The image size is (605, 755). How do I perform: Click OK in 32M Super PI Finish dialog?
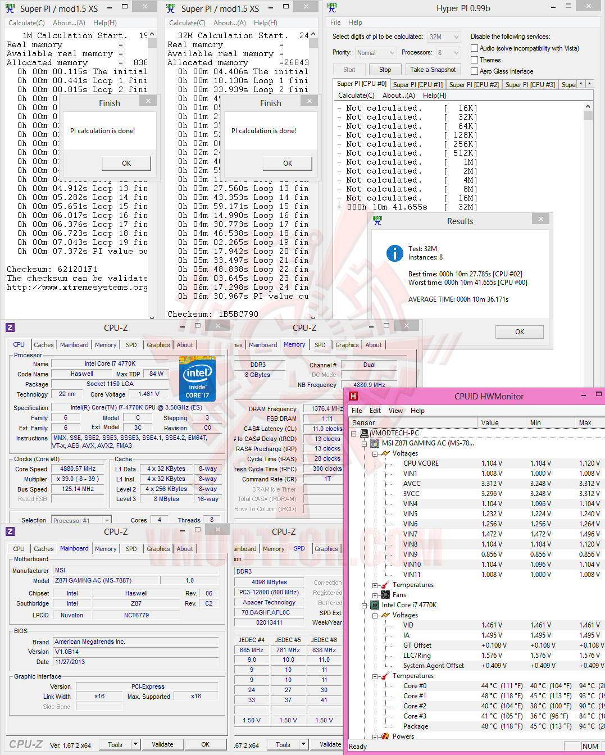(x=288, y=163)
